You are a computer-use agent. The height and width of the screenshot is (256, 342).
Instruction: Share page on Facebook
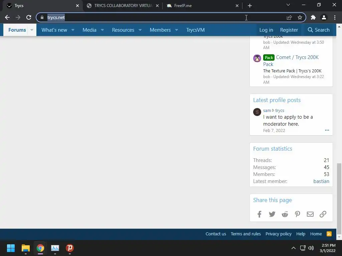point(259,214)
